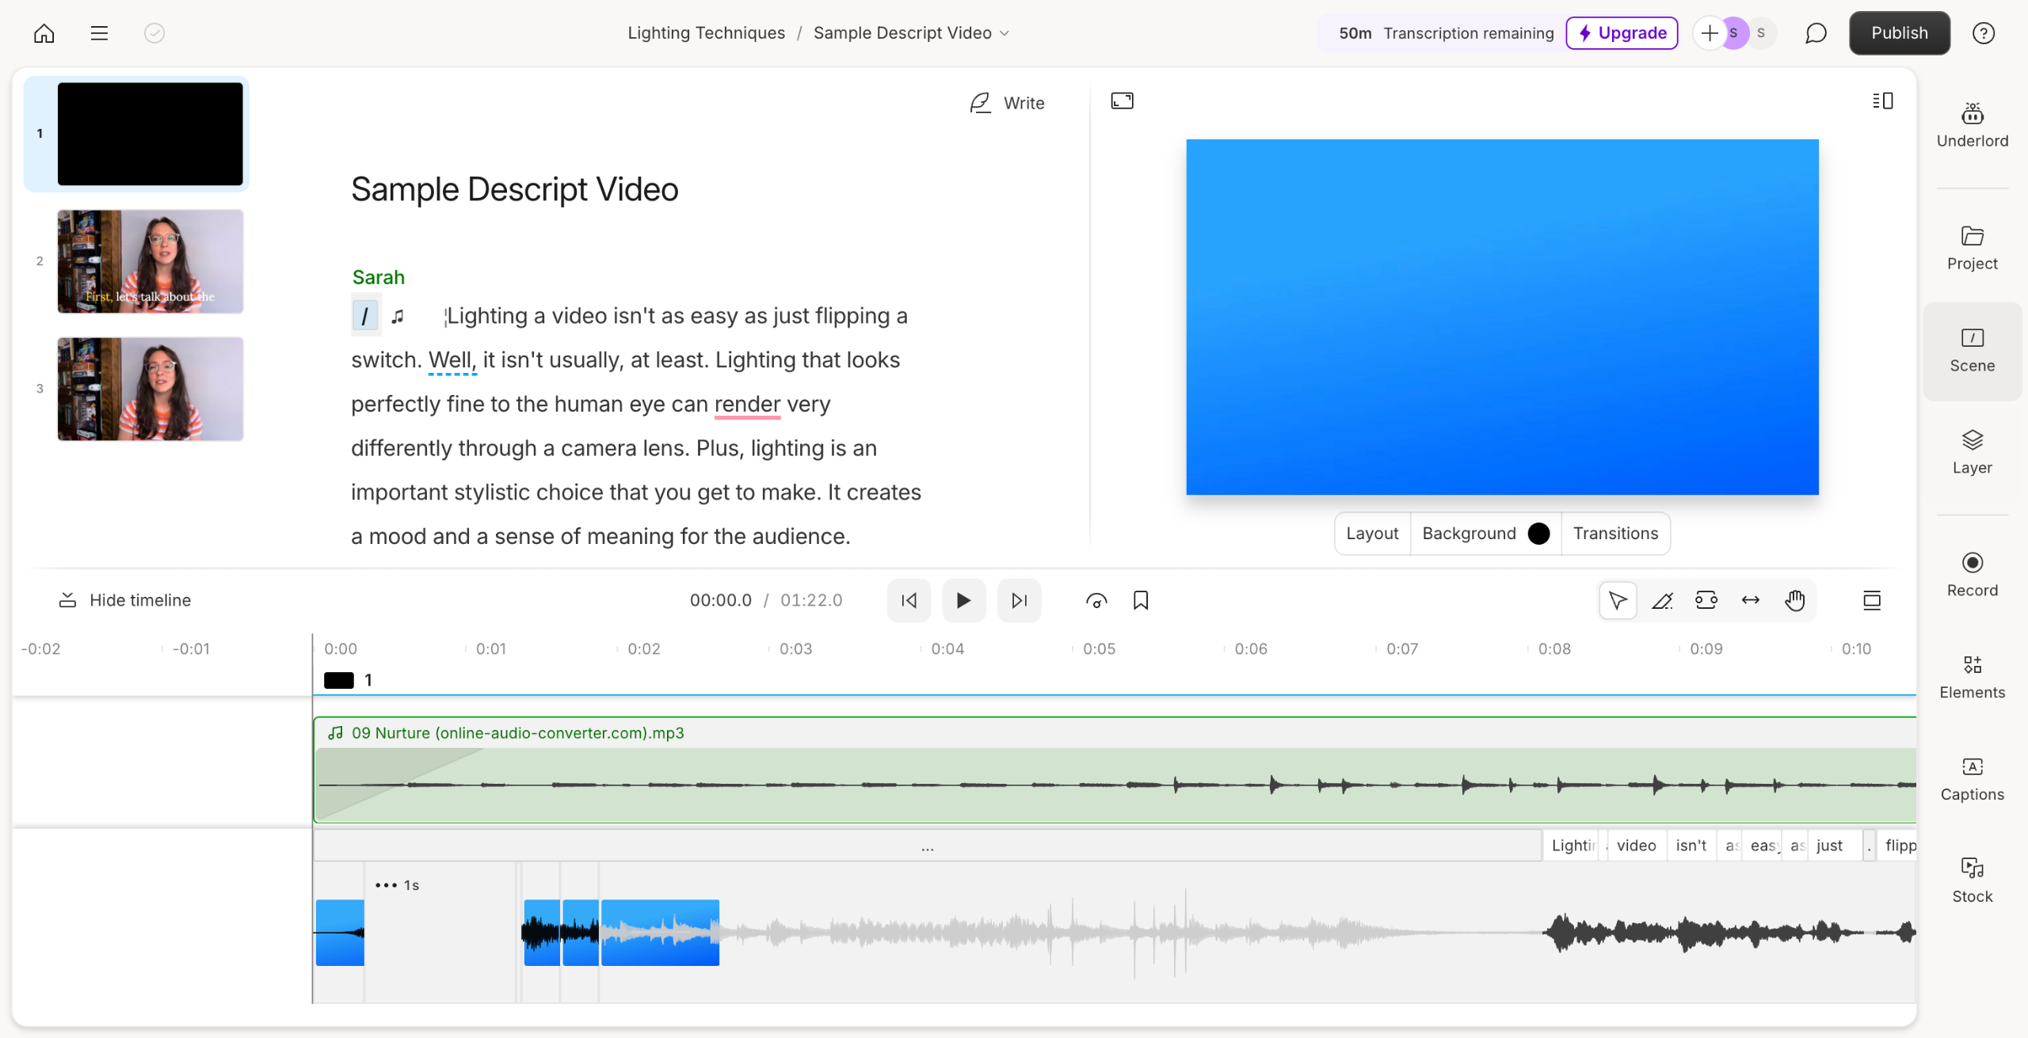Open the Stock media panel
Viewport: 2028px width, 1038px height.
(1972, 880)
